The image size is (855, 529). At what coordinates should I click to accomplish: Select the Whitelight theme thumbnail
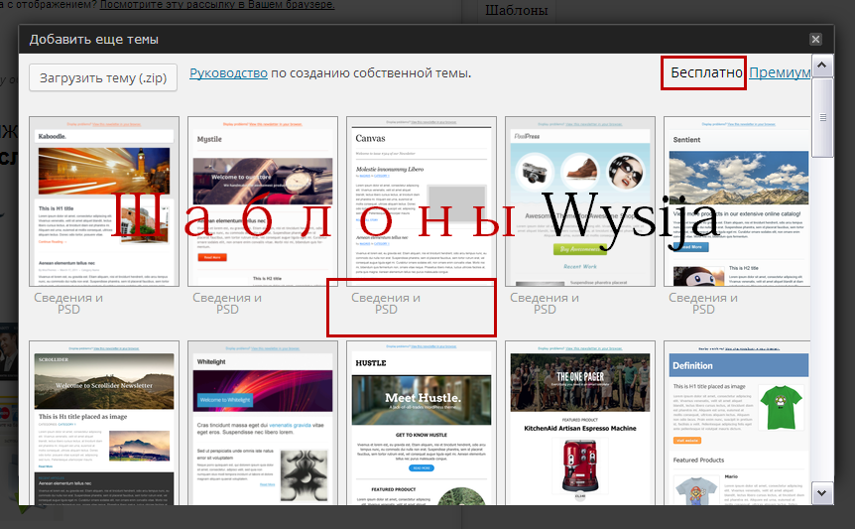click(x=263, y=423)
